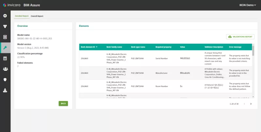Download the Validations Report
261x132 pixels.
coord(240,37)
